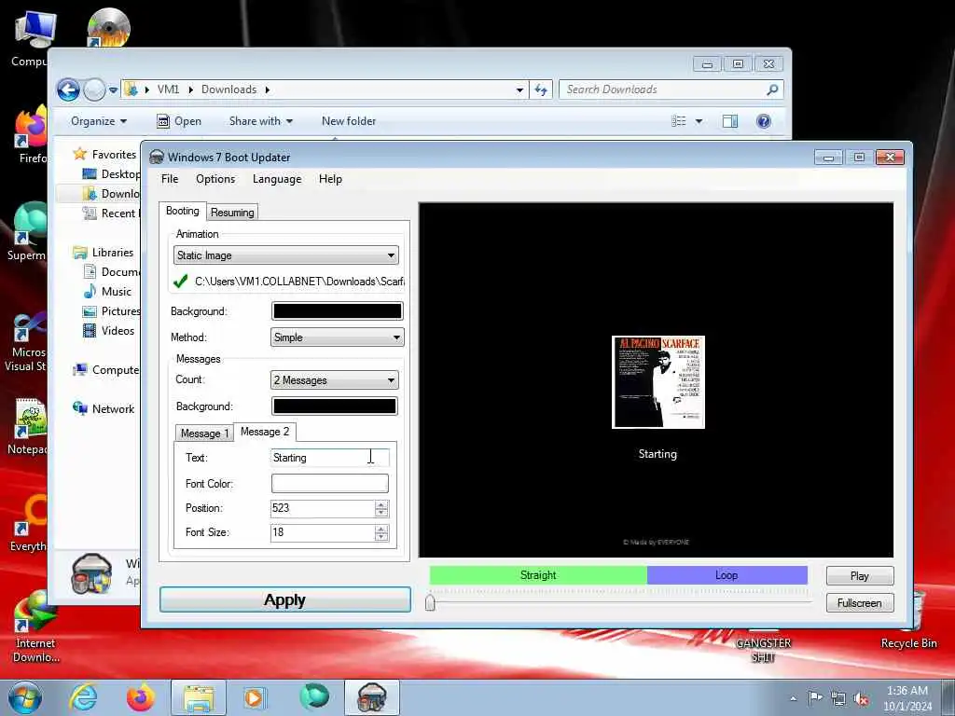Viewport: 955px width, 716px height.
Task: Click the Apply button
Action: 285,599
